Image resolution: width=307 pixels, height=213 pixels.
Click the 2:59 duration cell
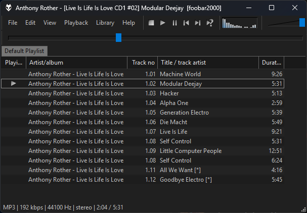[x=277, y=103]
